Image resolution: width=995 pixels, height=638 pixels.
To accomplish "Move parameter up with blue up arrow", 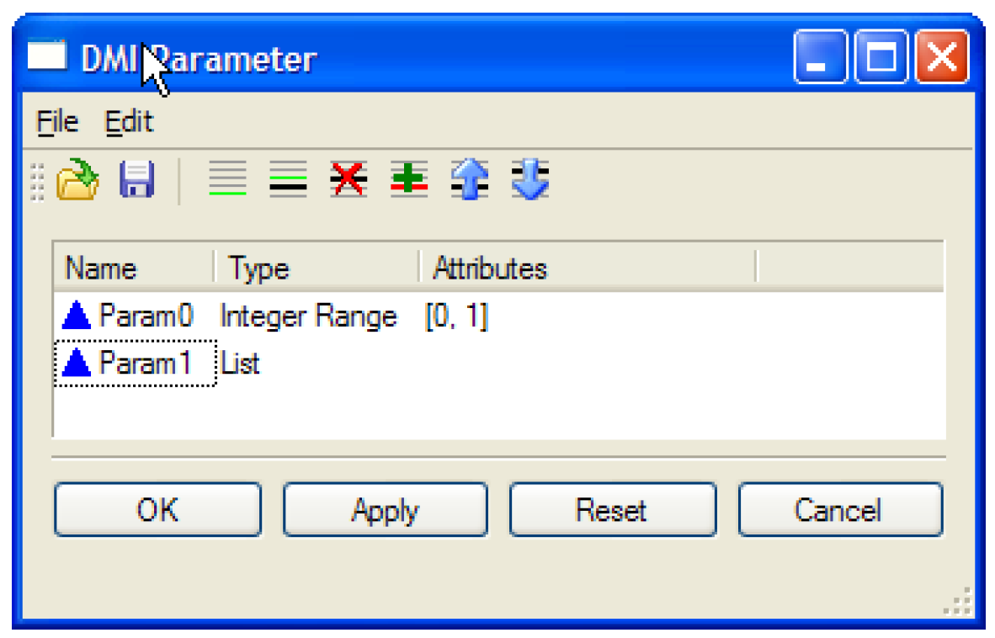I will [470, 179].
